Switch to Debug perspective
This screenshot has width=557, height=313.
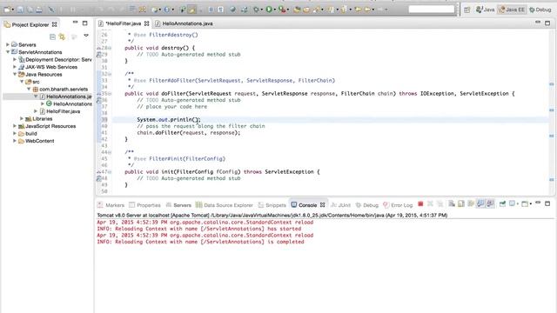click(540, 10)
